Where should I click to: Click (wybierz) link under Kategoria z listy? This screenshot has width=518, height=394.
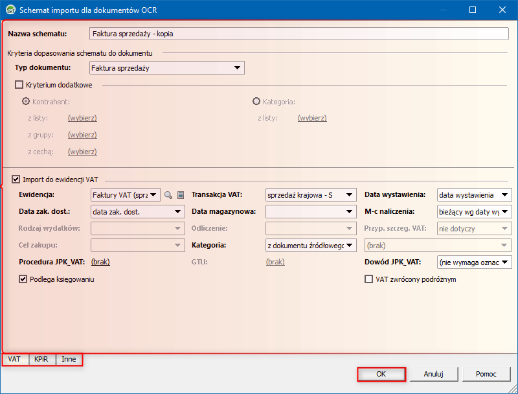point(312,118)
